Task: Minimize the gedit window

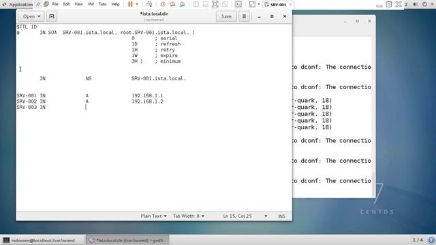Action: pyautogui.click(x=259, y=16)
